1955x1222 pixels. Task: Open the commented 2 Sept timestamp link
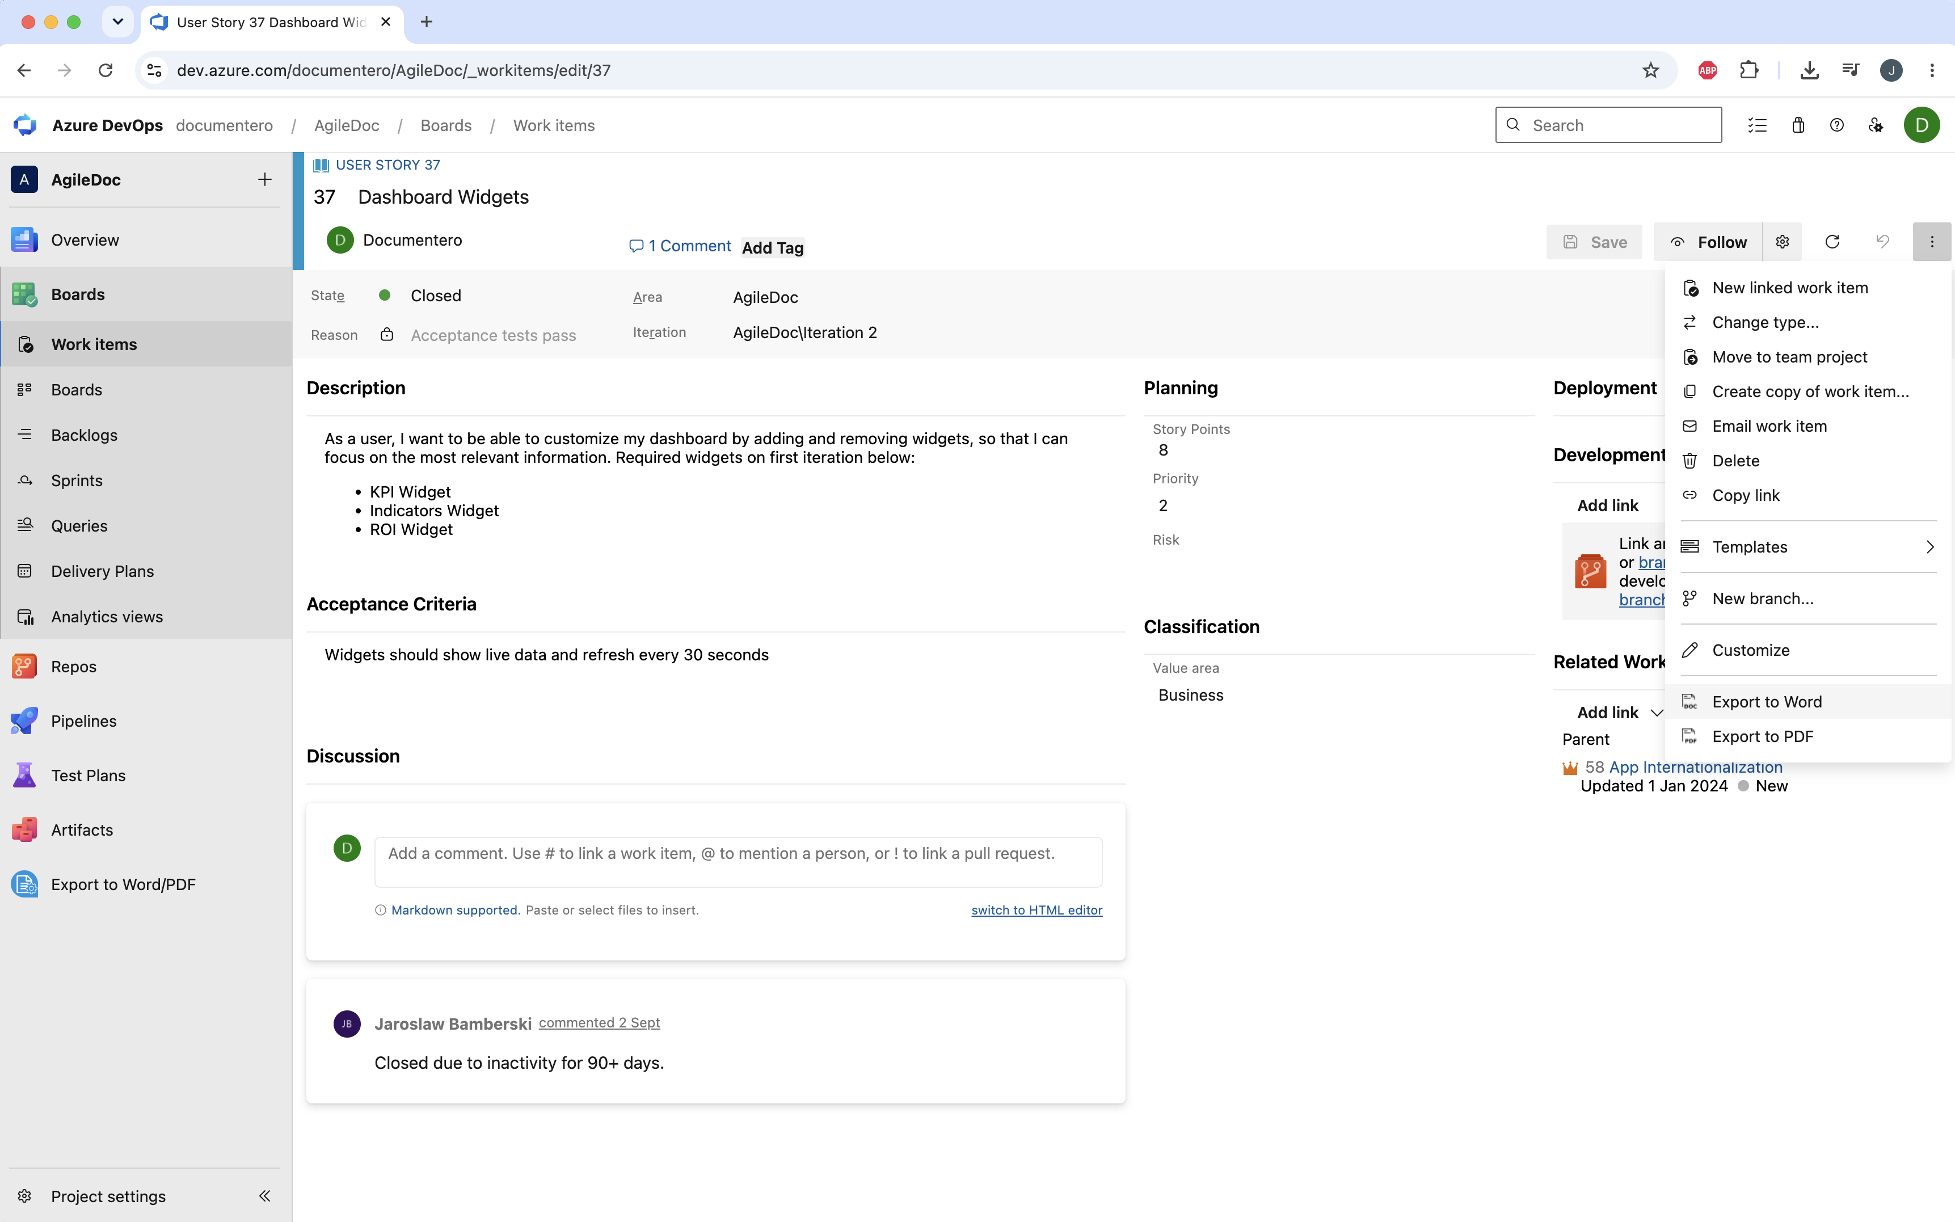coord(599,1022)
